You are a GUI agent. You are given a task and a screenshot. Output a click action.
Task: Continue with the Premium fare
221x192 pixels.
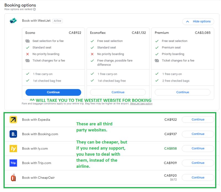183,92
